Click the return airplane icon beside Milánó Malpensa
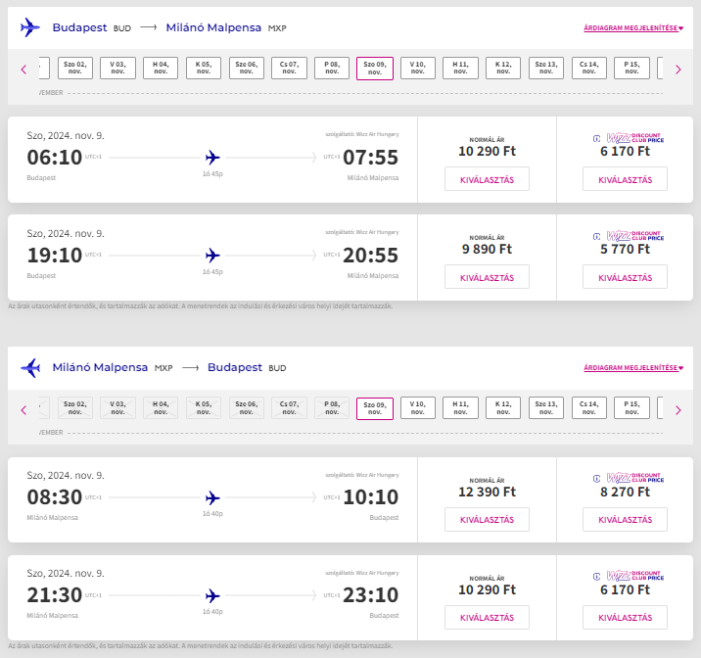Image resolution: width=701 pixels, height=658 pixels. click(x=30, y=367)
